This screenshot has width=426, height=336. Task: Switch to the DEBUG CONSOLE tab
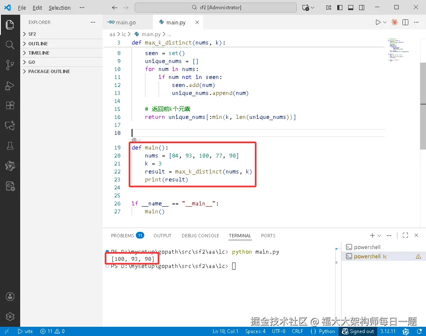tap(200, 235)
